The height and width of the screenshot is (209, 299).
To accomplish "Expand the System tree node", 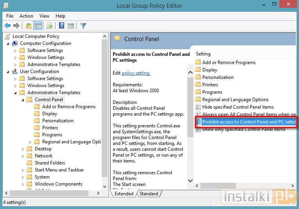I will tap(23, 177).
